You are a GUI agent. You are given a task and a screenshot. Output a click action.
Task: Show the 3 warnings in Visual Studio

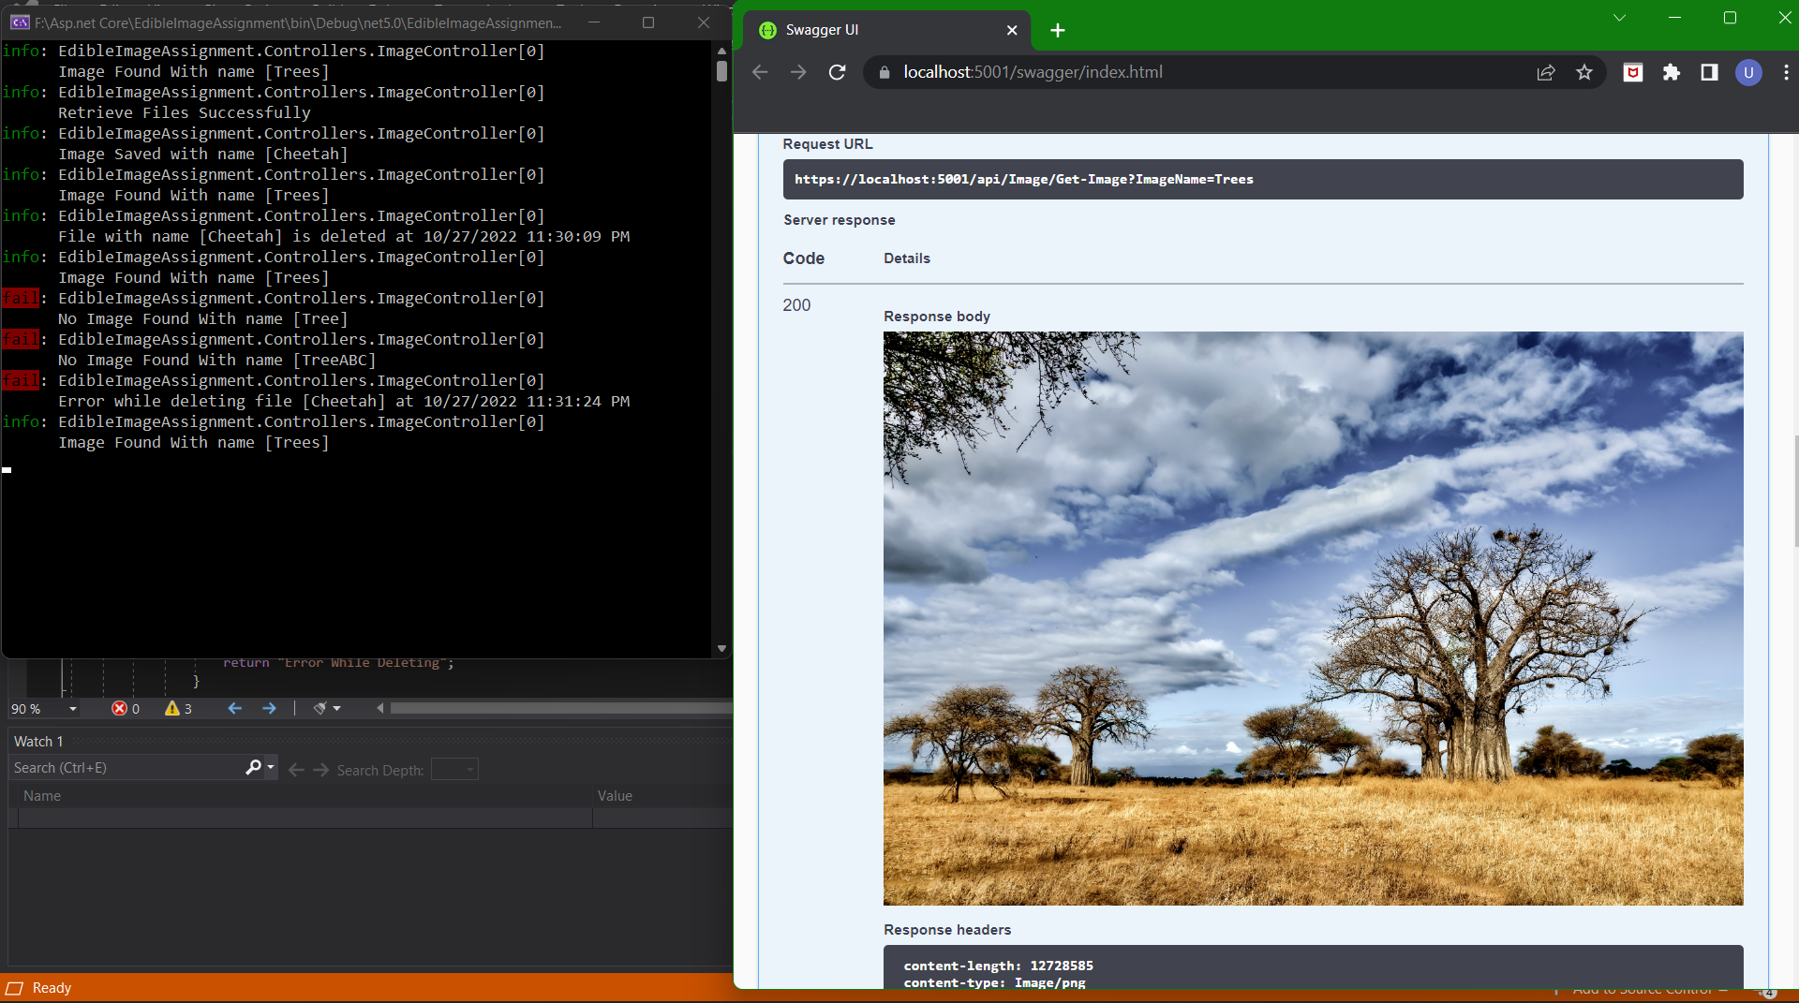pos(178,709)
